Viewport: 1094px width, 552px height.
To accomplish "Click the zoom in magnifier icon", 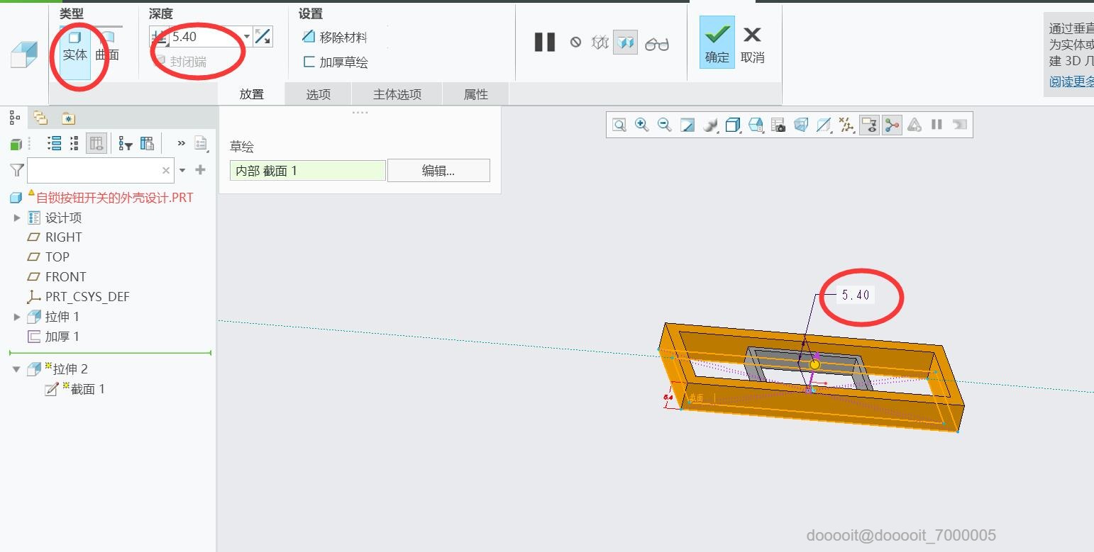I will 641,125.
